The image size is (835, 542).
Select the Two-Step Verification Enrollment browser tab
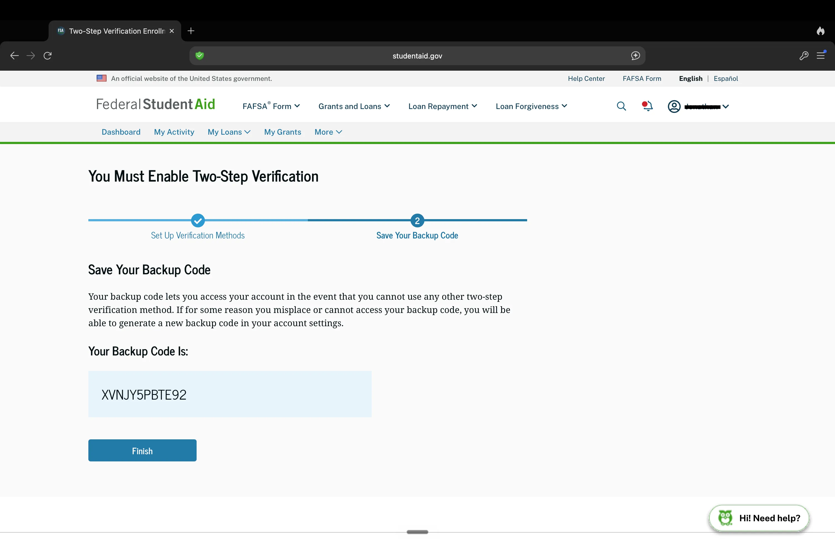pyautogui.click(x=115, y=31)
